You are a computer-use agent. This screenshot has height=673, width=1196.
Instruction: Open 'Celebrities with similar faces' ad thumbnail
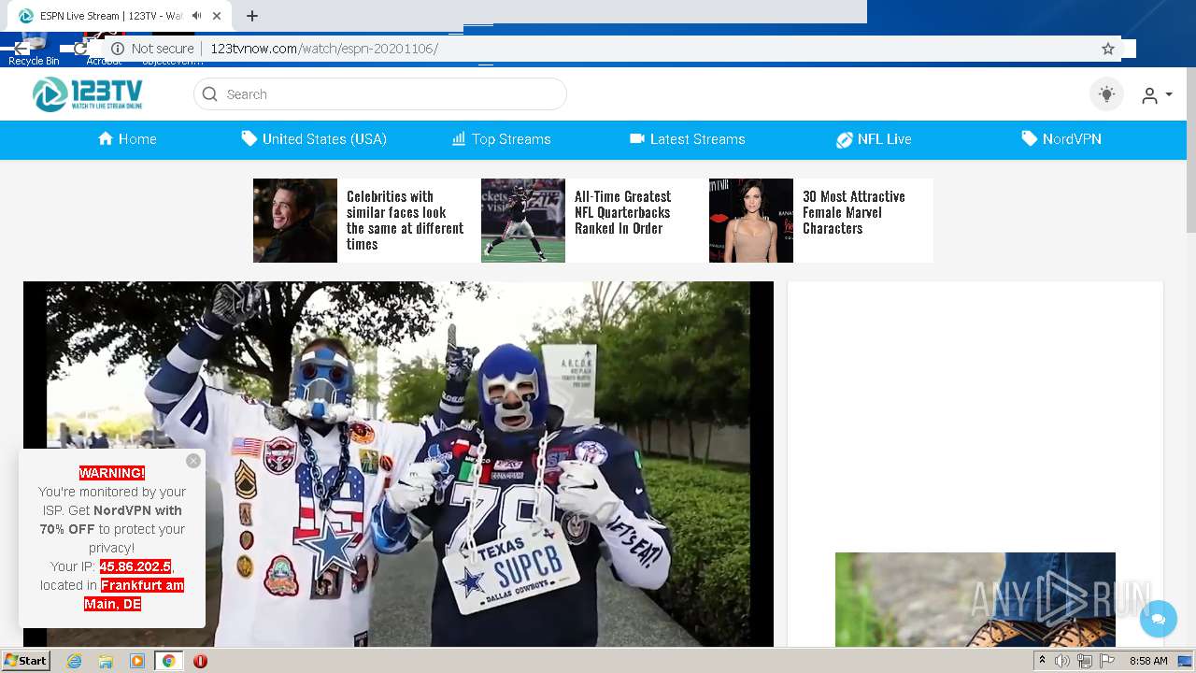point(295,221)
